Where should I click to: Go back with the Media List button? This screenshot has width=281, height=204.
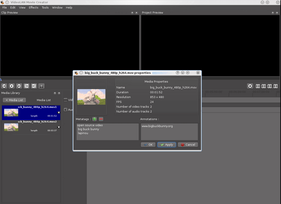[x=14, y=100]
